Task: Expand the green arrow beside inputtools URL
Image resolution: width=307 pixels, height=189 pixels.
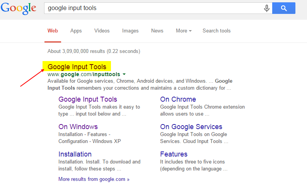Action: point(124,74)
